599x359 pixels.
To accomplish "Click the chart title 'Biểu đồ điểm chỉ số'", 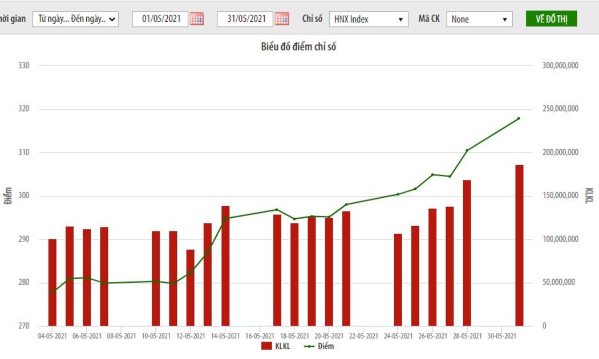I will [x=298, y=47].
